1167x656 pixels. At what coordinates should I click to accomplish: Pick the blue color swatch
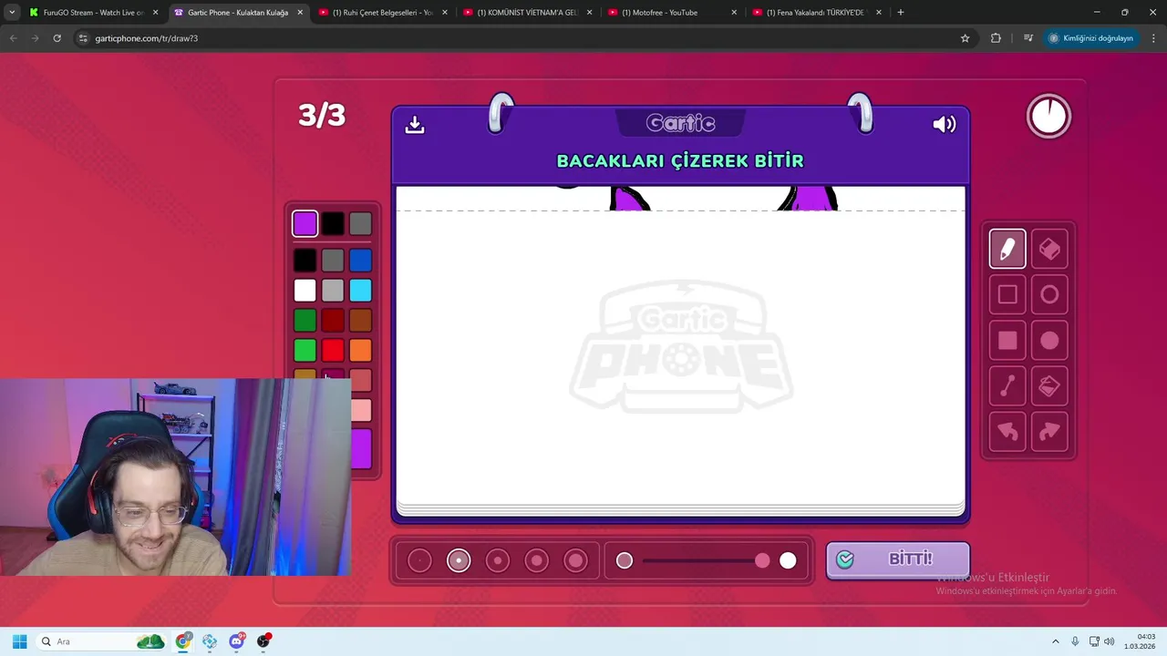[x=360, y=261]
